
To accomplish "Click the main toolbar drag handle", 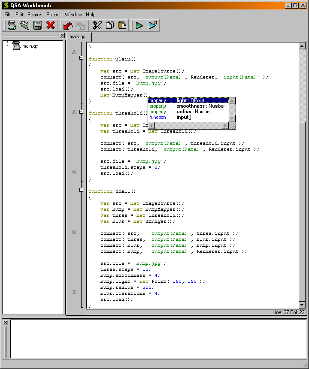I will point(4,25).
